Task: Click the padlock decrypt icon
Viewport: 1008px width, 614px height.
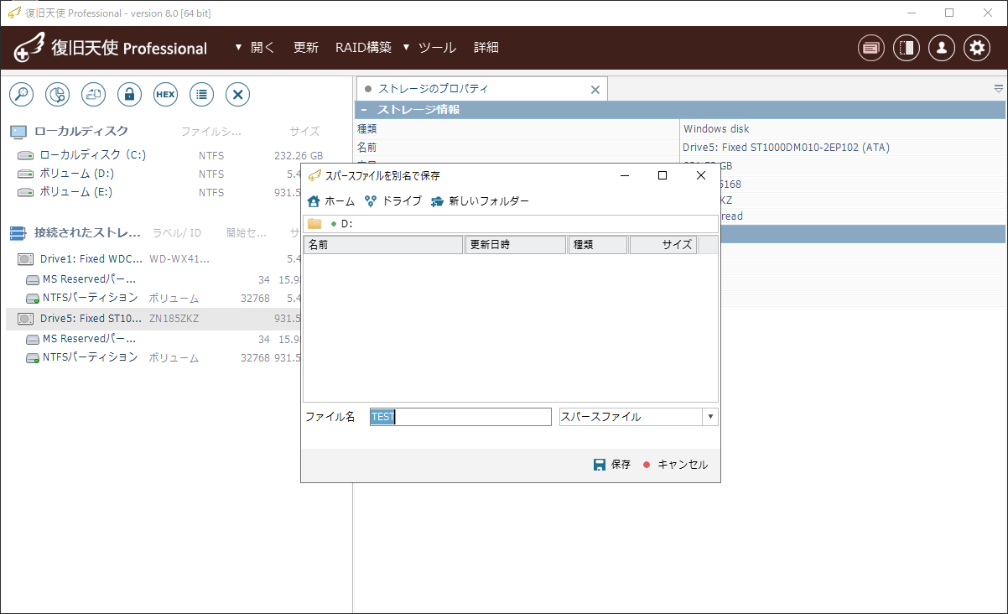Action: point(129,94)
